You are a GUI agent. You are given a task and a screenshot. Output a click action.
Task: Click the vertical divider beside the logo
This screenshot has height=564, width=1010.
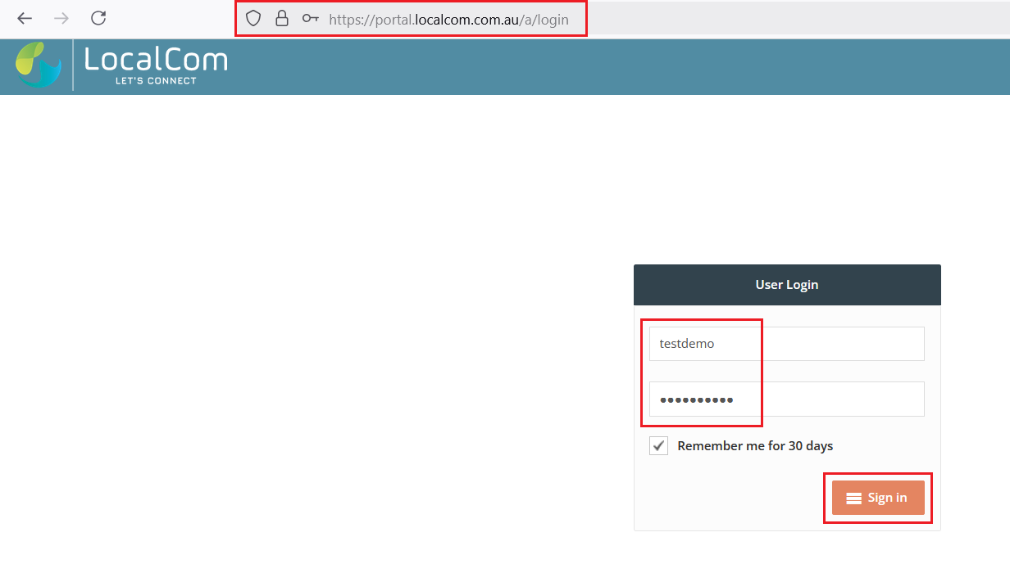click(x=73, y=65)
